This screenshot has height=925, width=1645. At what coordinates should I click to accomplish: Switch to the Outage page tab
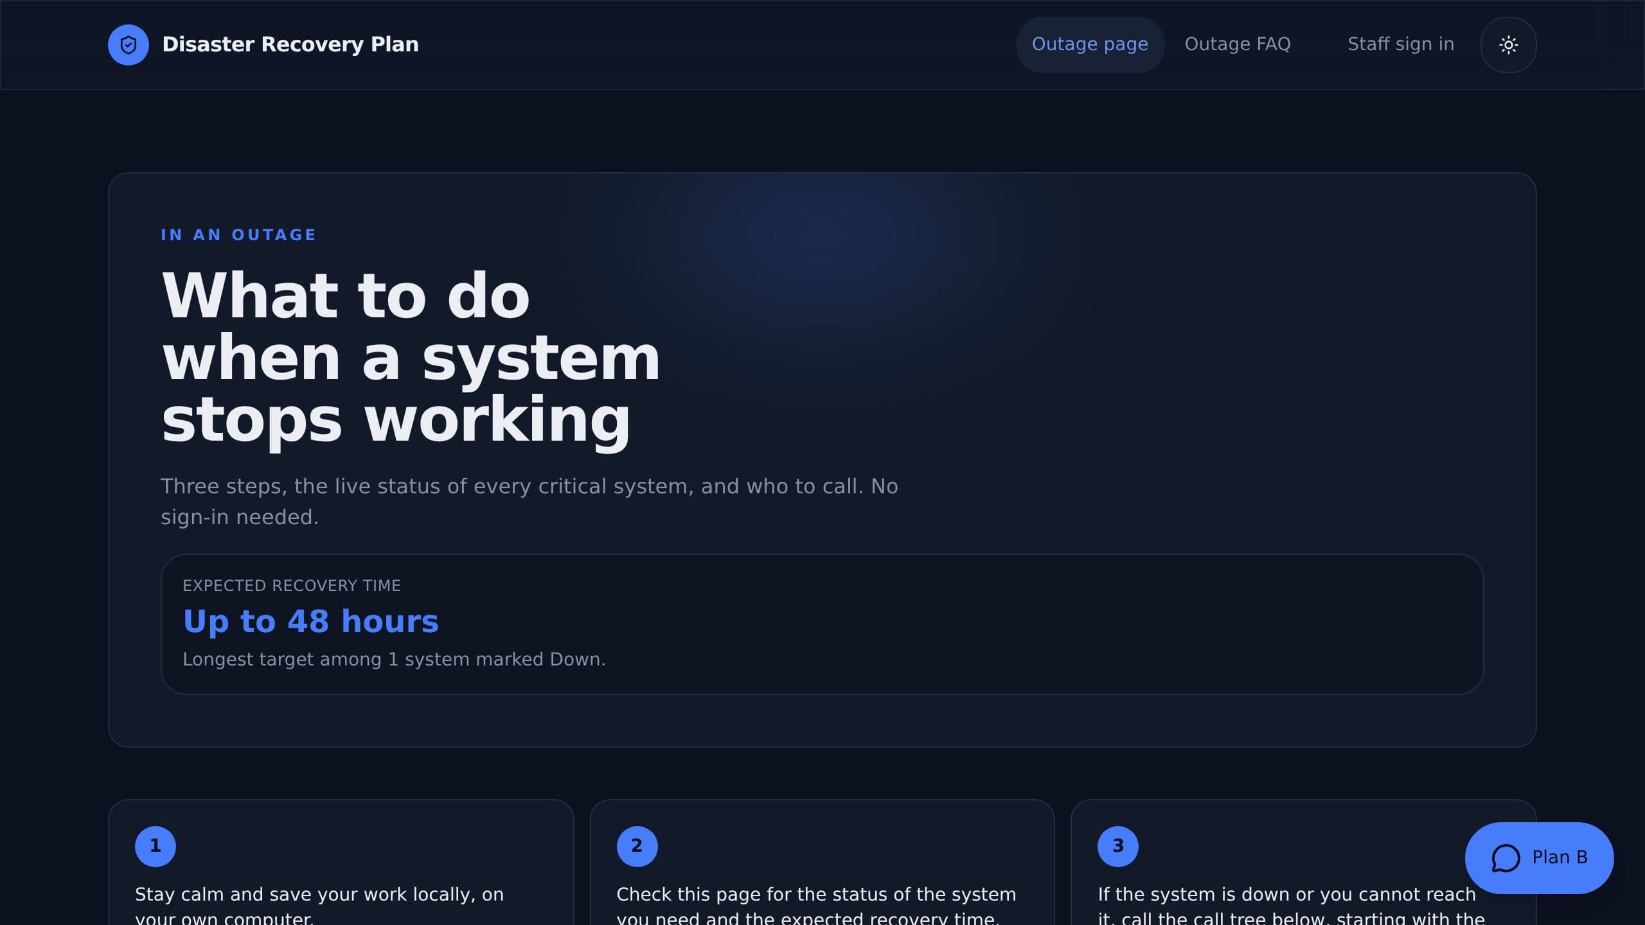(x=1090, y=44)
